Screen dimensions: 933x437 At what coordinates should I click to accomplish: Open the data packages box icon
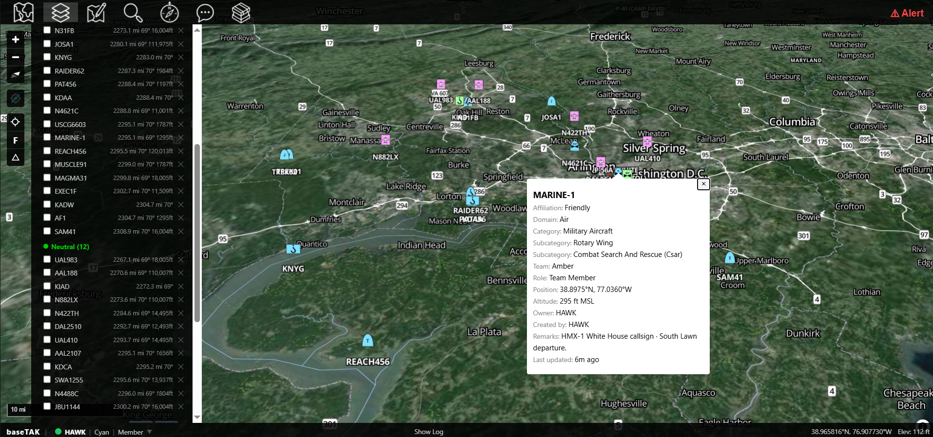[x=241, y=13]
